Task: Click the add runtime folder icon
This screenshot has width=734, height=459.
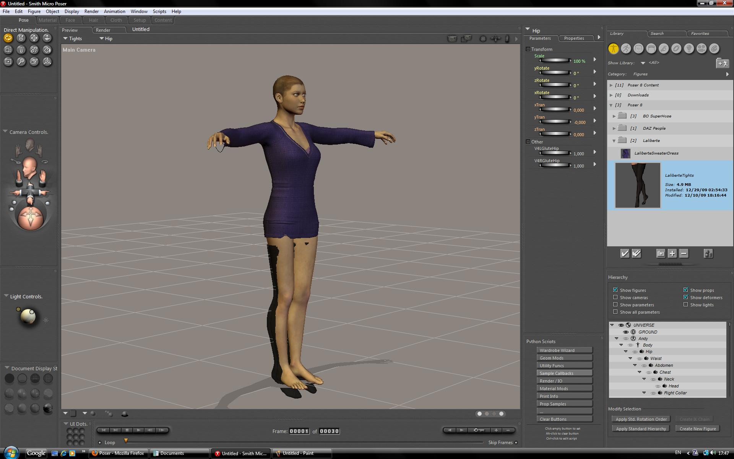Action: (722, 63)
